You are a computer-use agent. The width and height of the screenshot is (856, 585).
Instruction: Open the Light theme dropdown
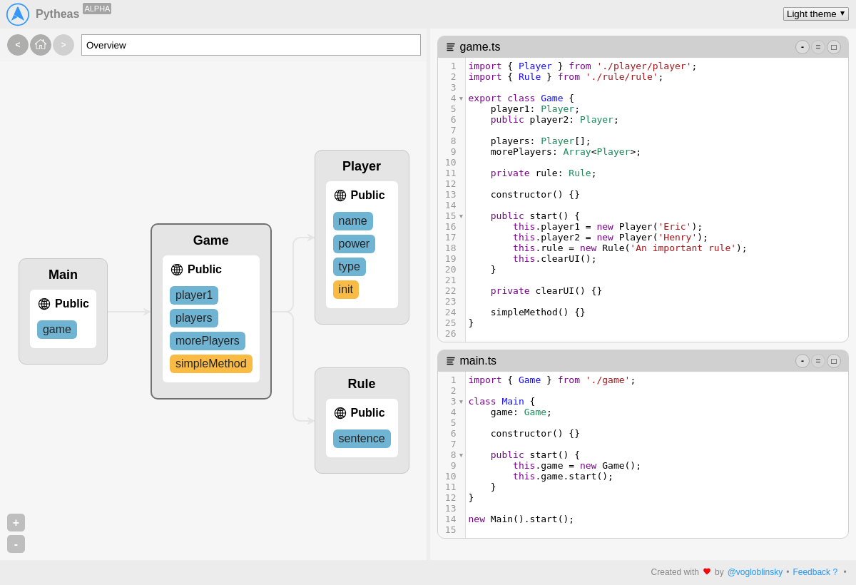815,13
